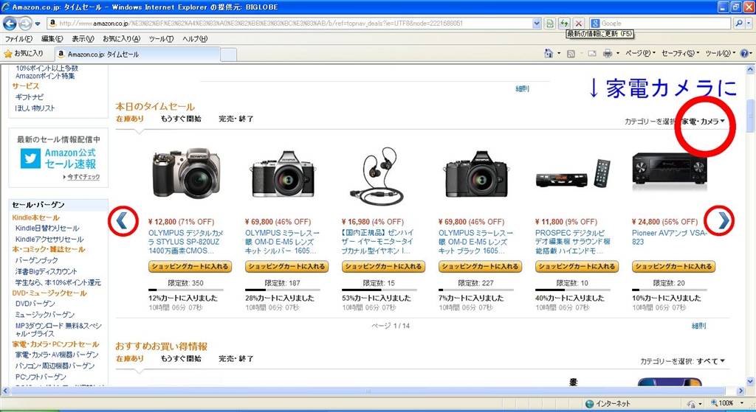Viewport: 756px width, 412px height.
Task: Select もうすぐ開始 under 本日のタイムセール
Action: (181, 119)
